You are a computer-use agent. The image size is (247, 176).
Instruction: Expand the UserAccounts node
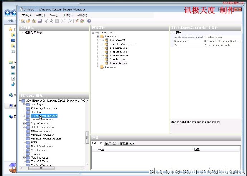click(24, 157)
